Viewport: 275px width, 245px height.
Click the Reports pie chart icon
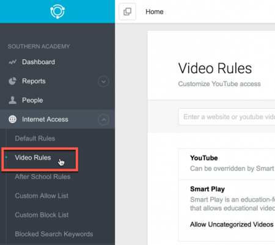[x=12, y=81]
